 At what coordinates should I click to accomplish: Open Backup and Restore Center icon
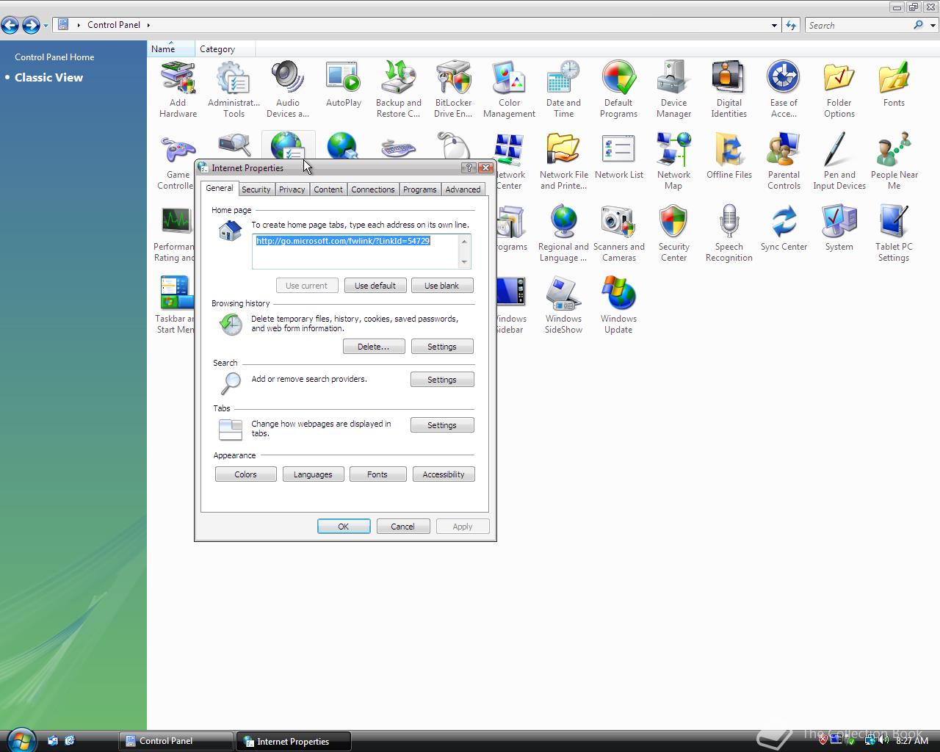tap(398, 90)
